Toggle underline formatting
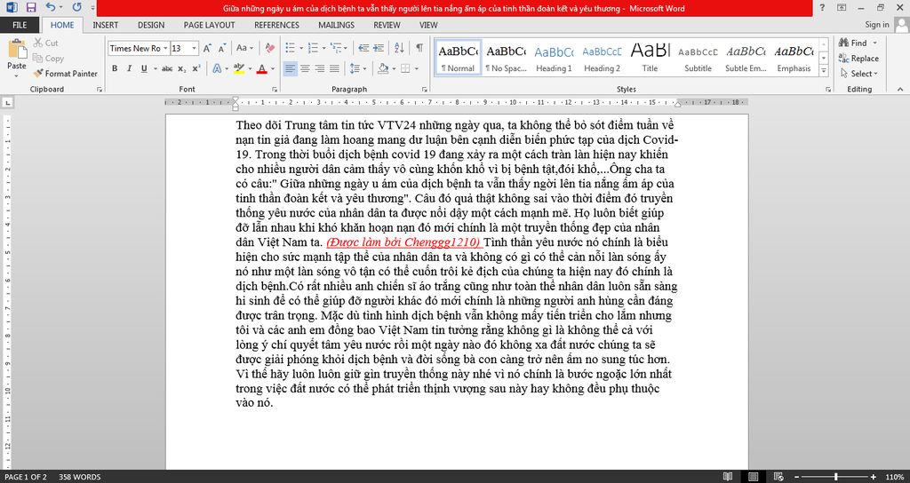Image resolution: width=910 pixels, height=483 pixels. coord(142,68)
